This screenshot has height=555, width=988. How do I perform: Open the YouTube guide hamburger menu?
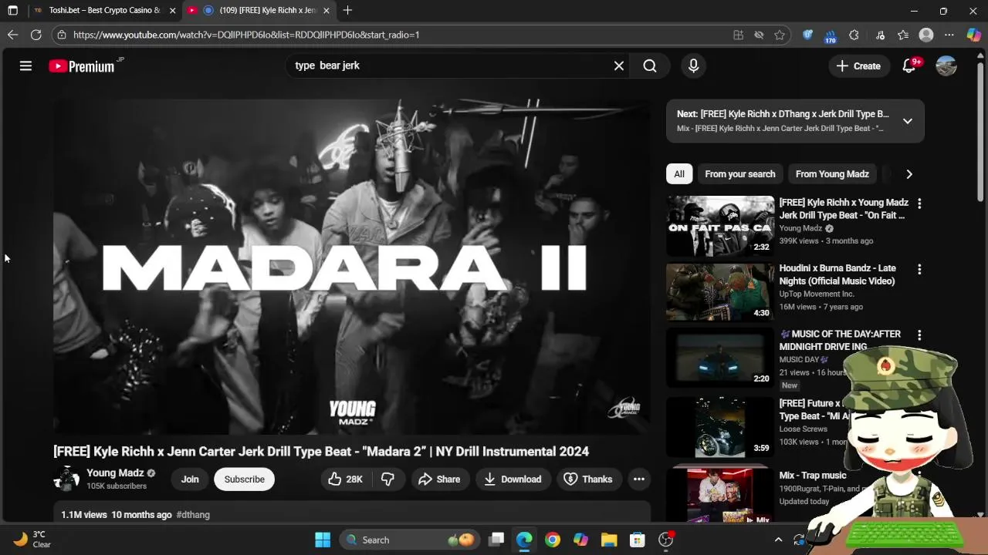(25, 66)
